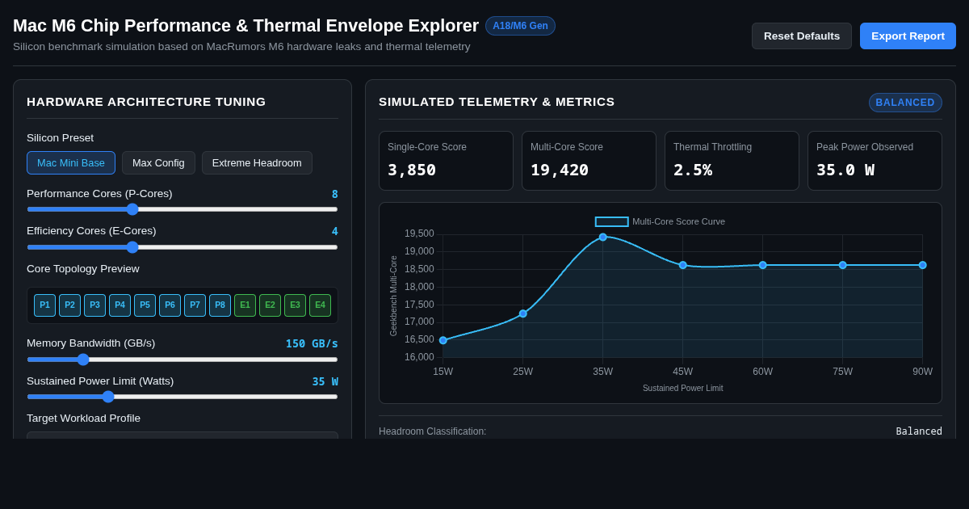This screenshot has height=509, width=969.
Task: Click the 60W data point on chart
Action: click(x=763, y=265)
